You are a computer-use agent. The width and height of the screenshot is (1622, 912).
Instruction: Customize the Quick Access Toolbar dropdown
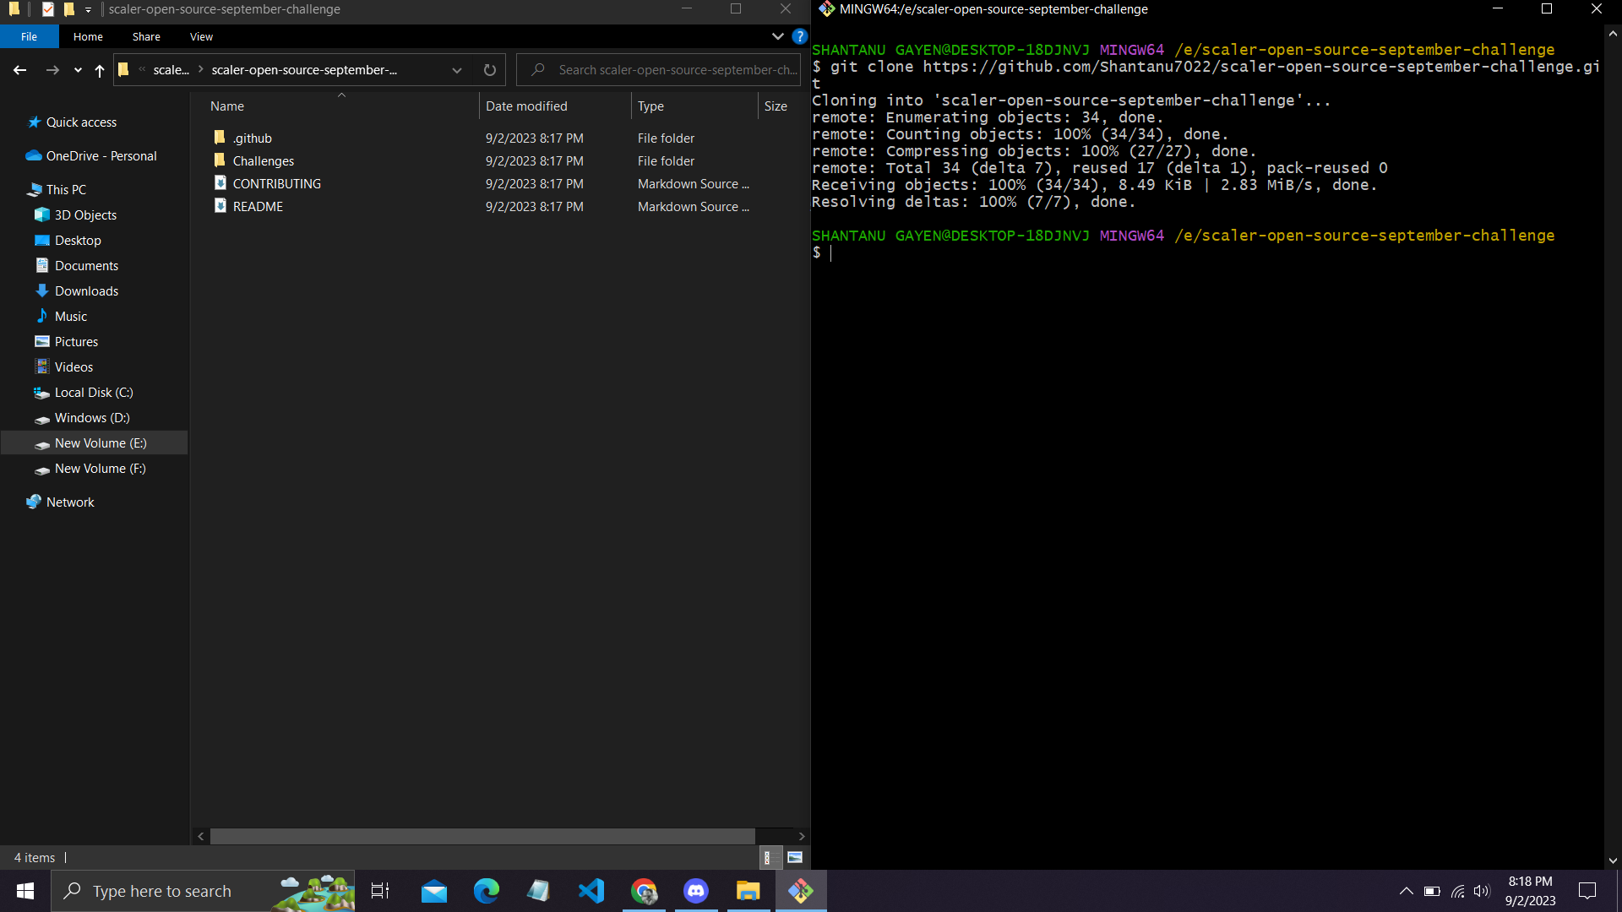tap(87, 9)
